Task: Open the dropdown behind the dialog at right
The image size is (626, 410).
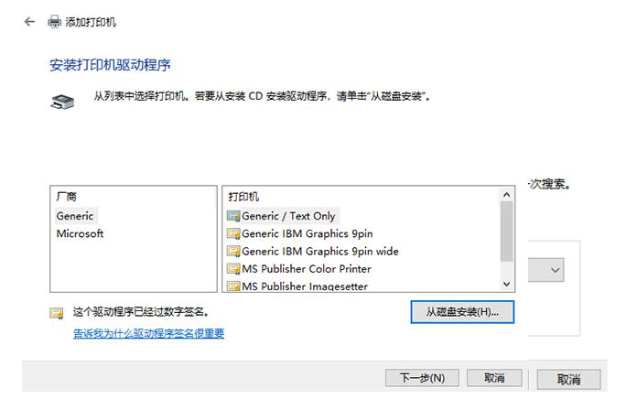Action: click(556, 270)
